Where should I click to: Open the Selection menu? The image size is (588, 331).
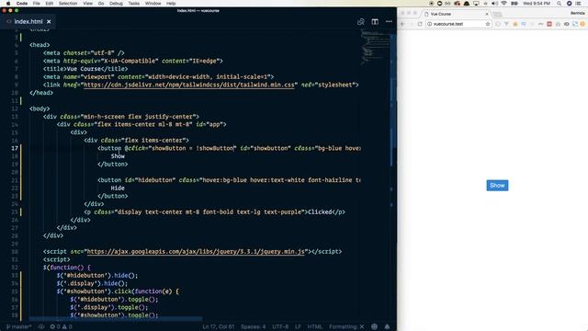coord(68,4)
